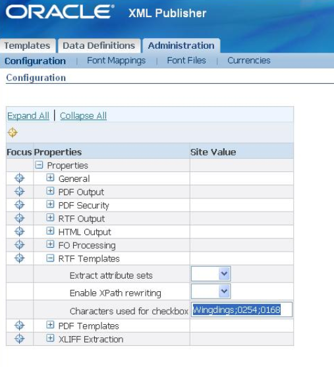
Task: Focus on the PDF Security row
Action: point(19,205)
